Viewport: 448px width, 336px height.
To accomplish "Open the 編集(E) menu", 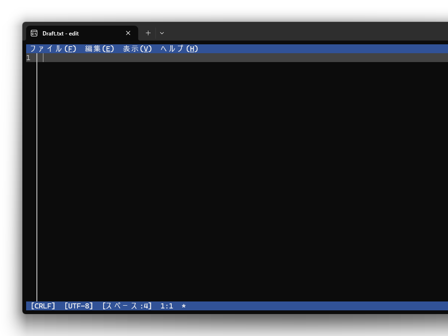I will (x=100, y=49).
